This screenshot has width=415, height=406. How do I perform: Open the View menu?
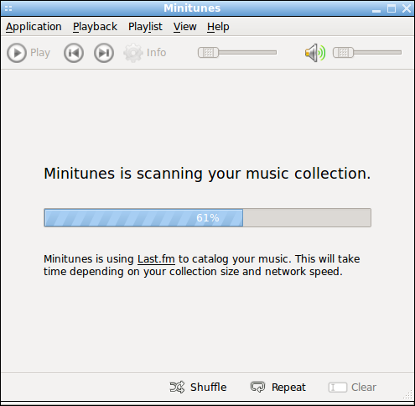184,27
